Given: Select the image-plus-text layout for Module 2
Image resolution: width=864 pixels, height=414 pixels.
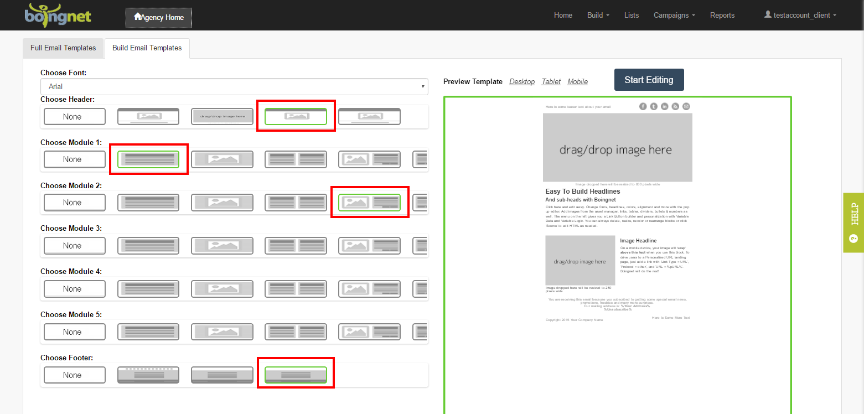Looking at the screenshot, I should [369, 203].
